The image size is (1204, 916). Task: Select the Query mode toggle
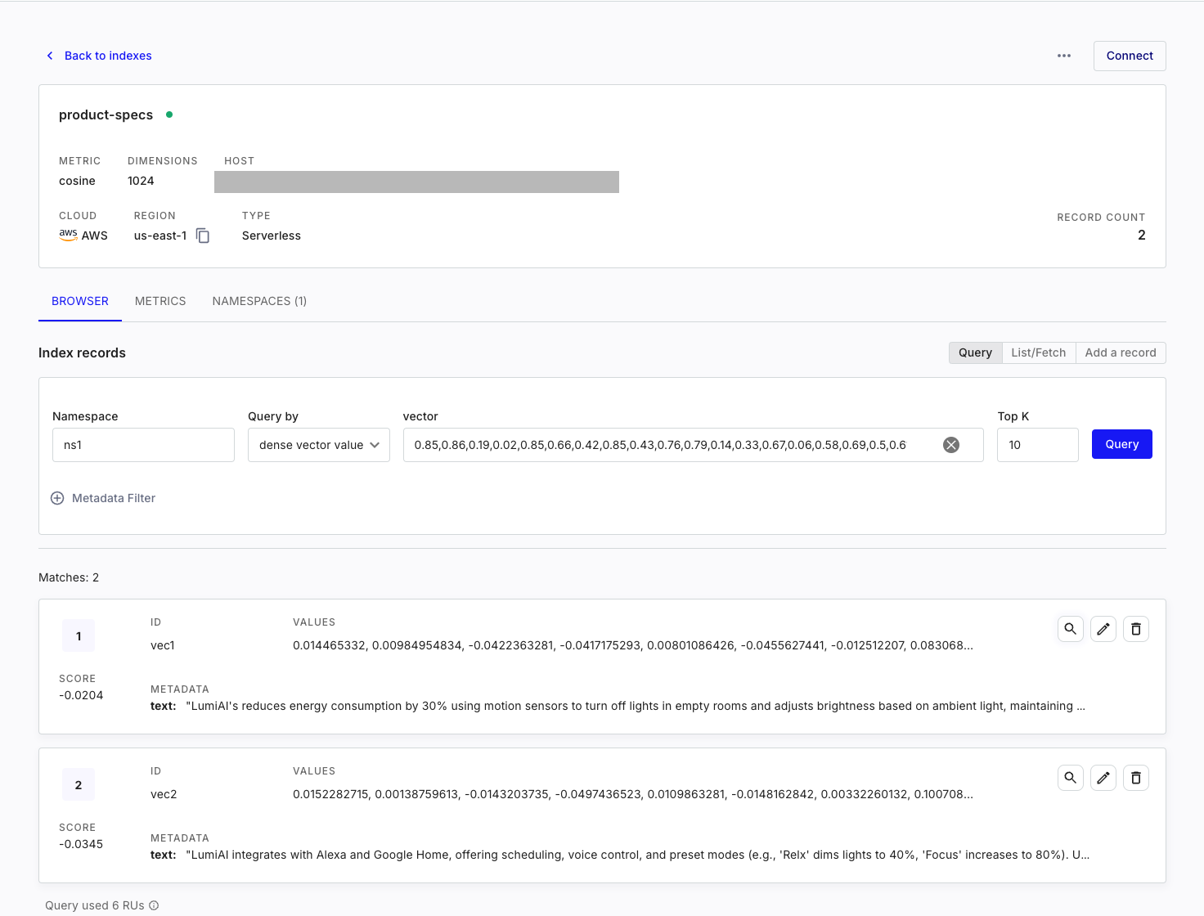pos(975,352)
